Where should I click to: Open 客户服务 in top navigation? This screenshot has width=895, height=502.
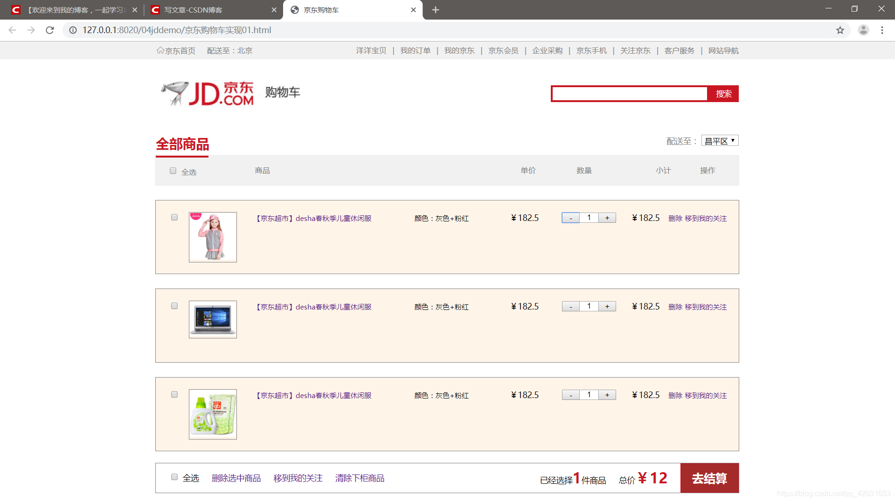pyautogui.click(x=680, y=50)
